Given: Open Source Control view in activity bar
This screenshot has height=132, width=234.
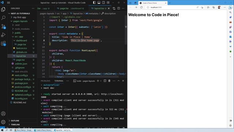Looking at the screenshot, I should 3,26.
